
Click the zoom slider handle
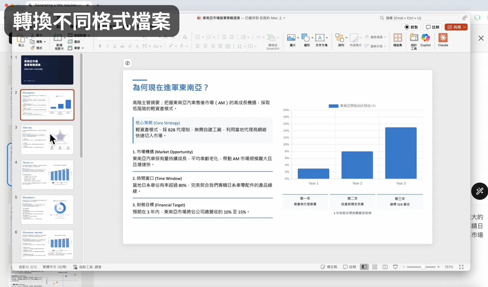click(x=423, y=267)
